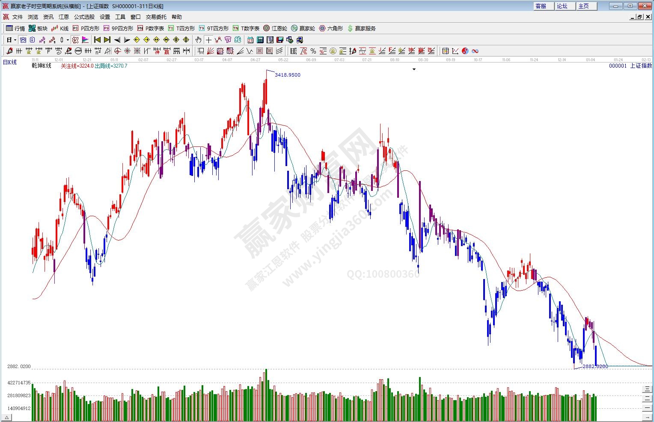Jump to first bar with skip-back icon
This screenshot has width=654, height=422.
pyautogui.click(x=98, y=40)
